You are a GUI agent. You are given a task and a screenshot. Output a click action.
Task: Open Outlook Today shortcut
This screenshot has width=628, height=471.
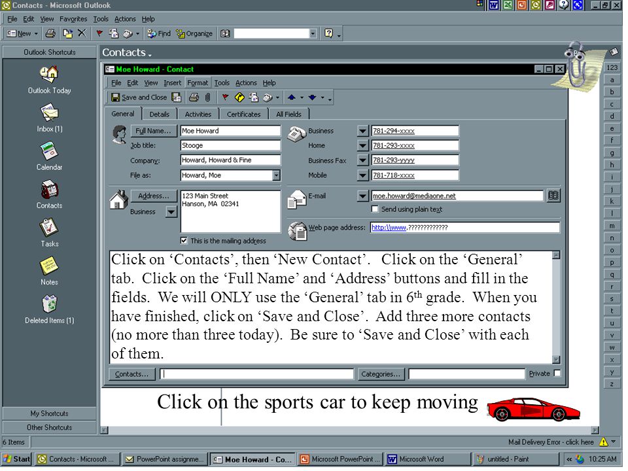(50, 80)
